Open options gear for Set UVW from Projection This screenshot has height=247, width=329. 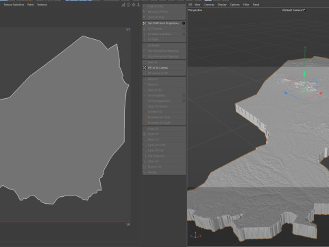pos(184,23)
